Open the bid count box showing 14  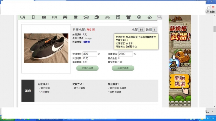coord(141,30)
